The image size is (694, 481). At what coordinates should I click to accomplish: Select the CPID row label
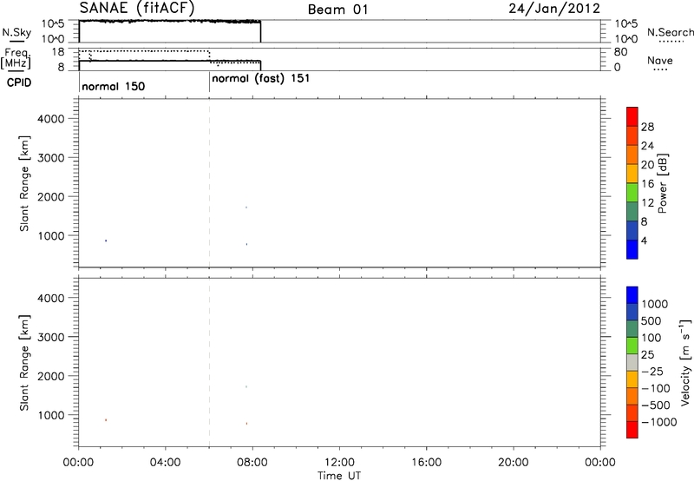tap(19, 82)
